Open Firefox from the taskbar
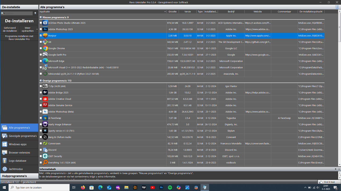This screenshot has height=191, width=341. 83,188
